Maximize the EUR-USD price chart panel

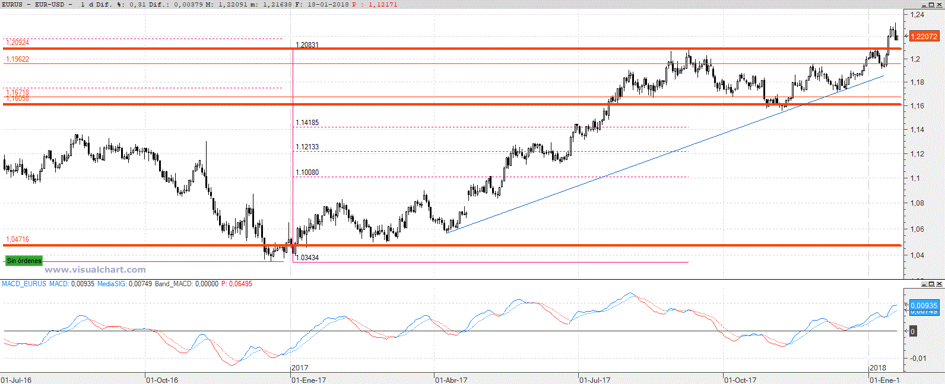[932, 4]
